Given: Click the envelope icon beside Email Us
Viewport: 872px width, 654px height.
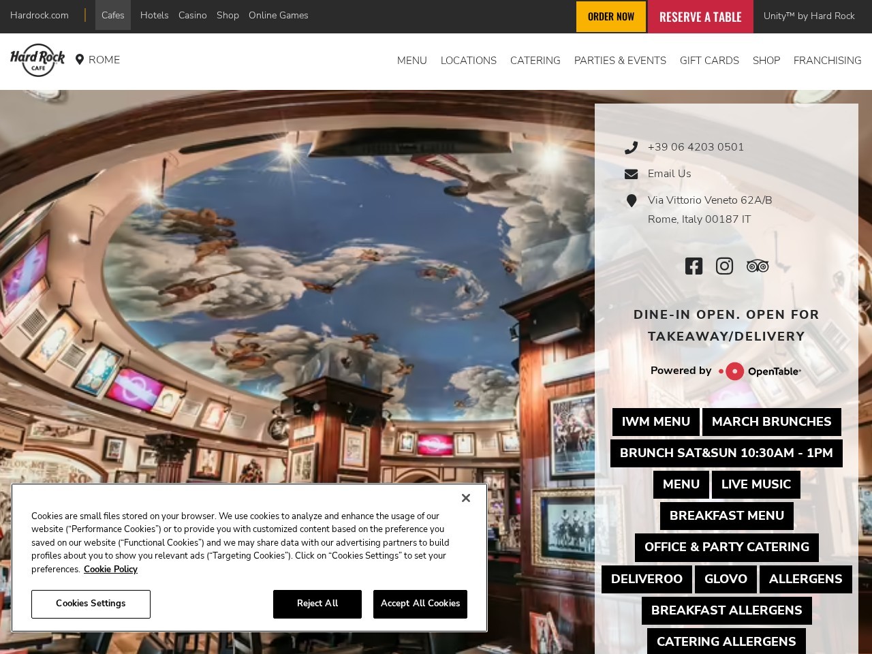Looking at the screenshot, I should coord(632,174).
